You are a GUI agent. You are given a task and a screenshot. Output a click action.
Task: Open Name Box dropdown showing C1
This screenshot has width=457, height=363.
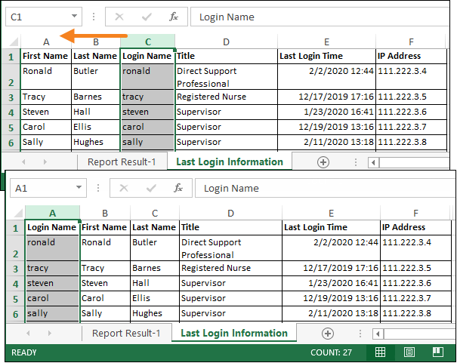pos(74,16)
